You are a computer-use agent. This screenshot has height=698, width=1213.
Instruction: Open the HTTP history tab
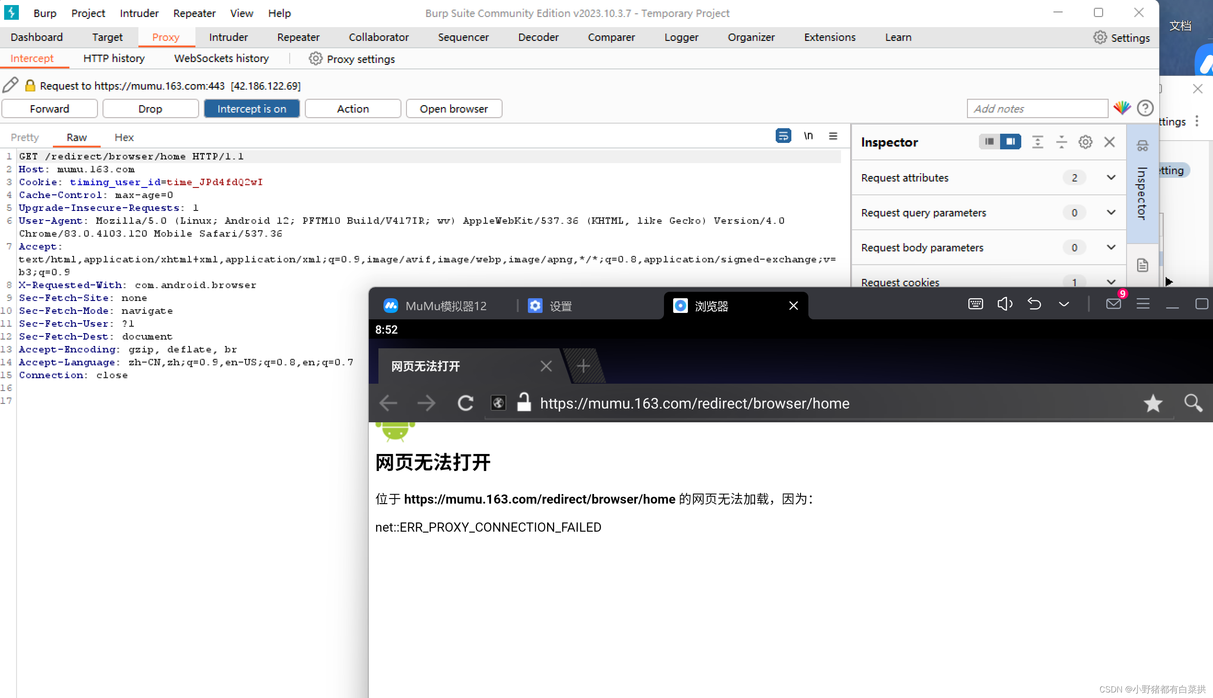click(x=114, y=58)
